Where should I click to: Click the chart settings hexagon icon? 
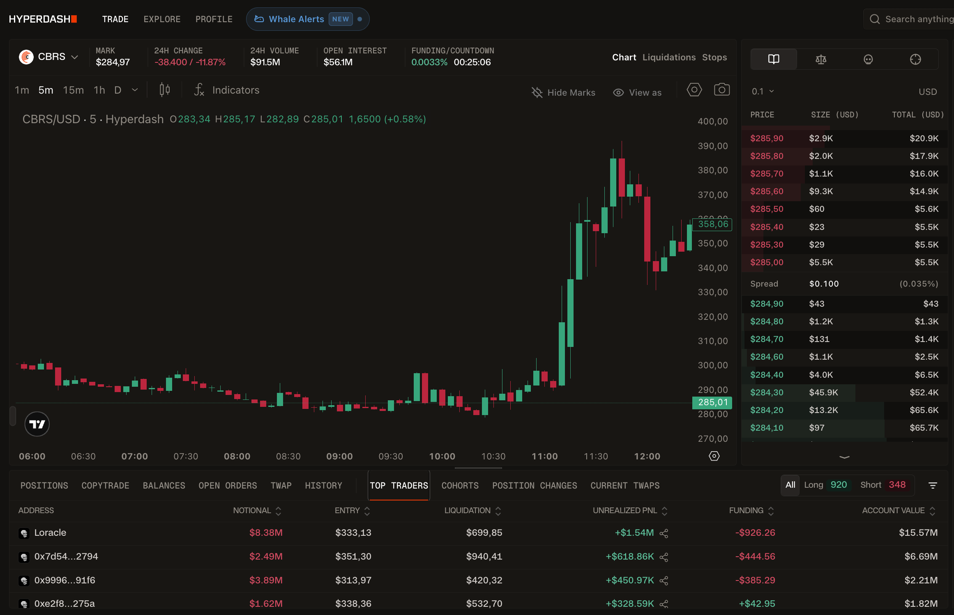coord(694,89)
